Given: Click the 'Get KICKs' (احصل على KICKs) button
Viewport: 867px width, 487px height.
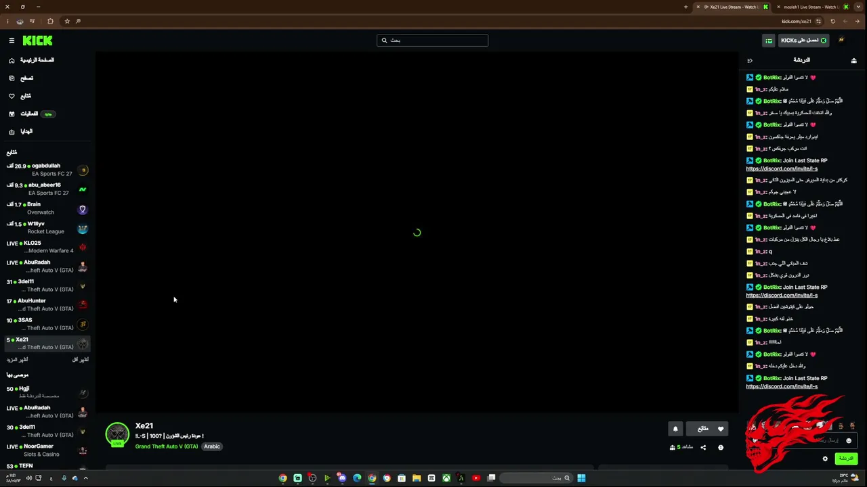Looking at the screenshot, I should 803,41.
